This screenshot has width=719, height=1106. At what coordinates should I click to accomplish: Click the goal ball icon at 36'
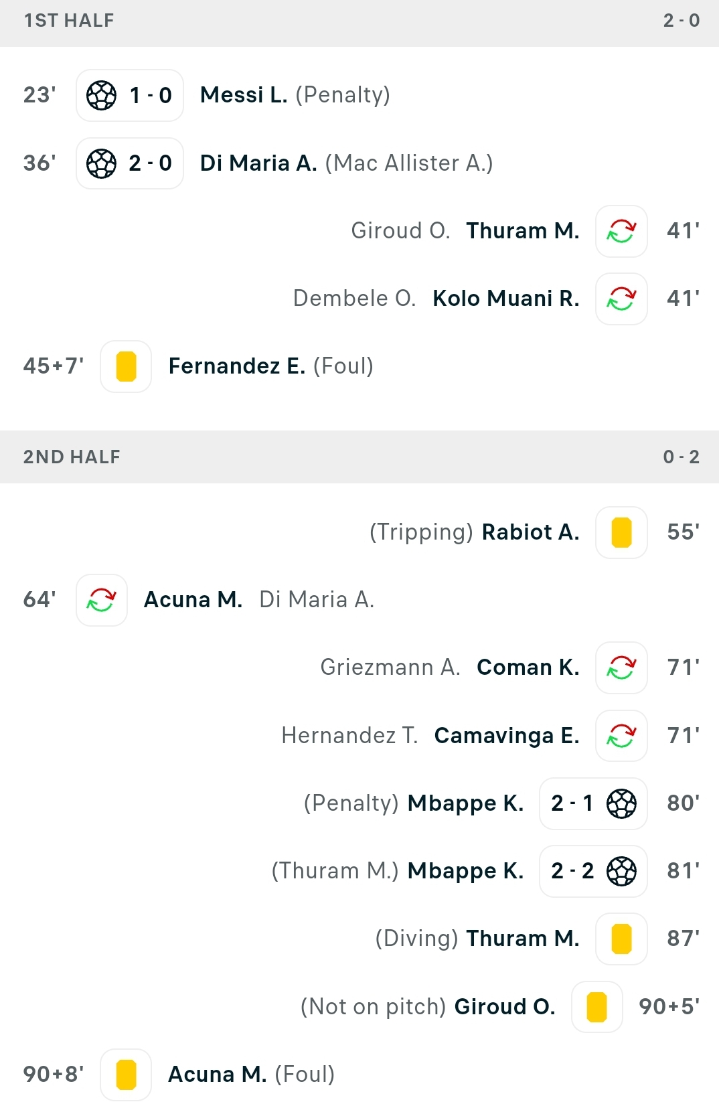click(102, 163)
